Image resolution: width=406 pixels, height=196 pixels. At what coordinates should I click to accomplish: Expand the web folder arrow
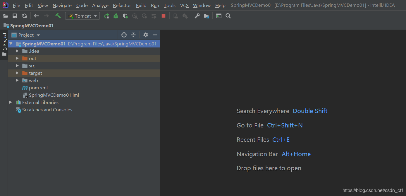pyautogui.click(x=17, y=81)
